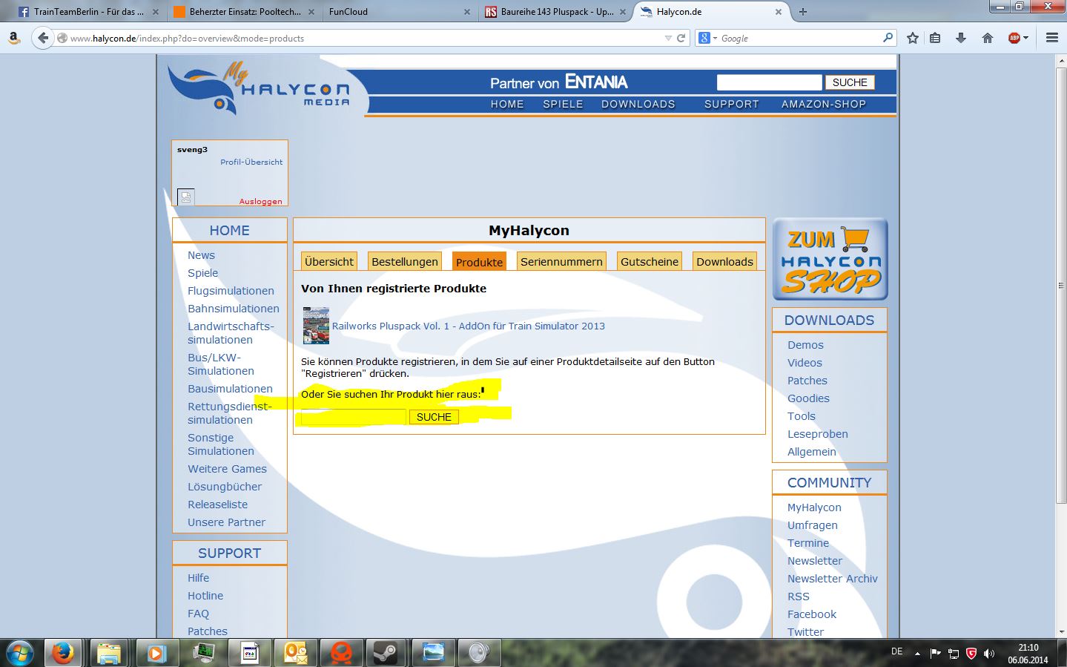This screenshot has height=667, width=1067.
Task: Click the Zum Halycon Shop banner
Action: [x=830, y=259]
